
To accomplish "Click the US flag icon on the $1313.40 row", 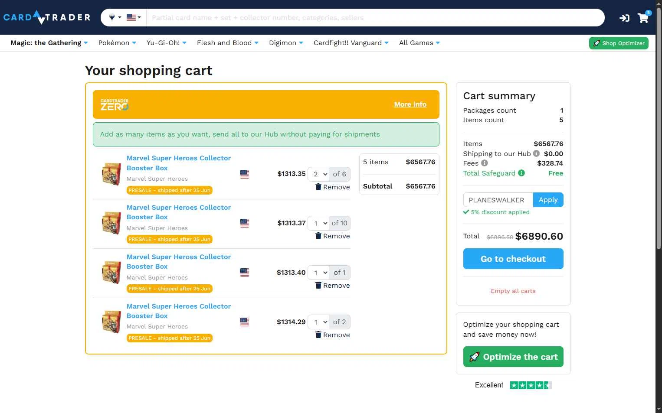I will tap(245, 273).
